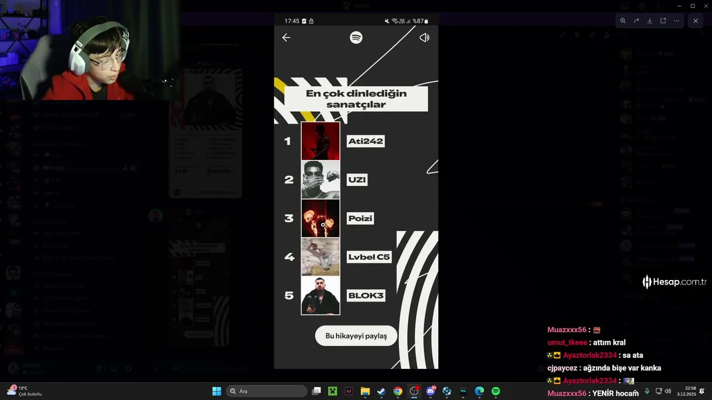Click the 'En çok dinlediğin sanatçılar' heading
Viewport: 712px width, 400px height.
(x=356, y=99)
